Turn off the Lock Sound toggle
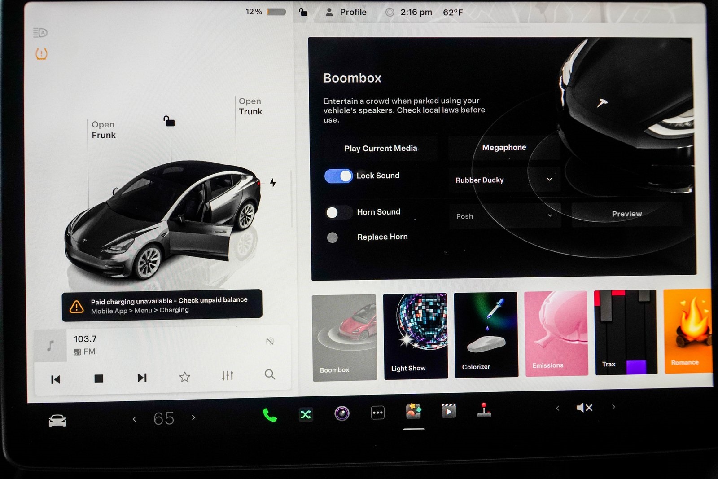The image size is (718, 479). [x=338, y=176]
